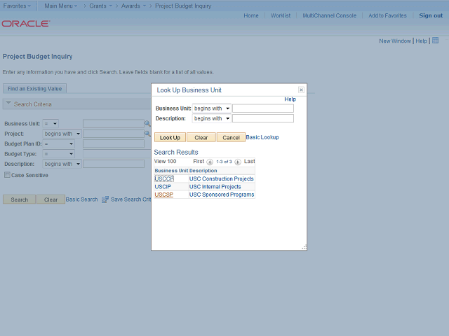This screenshot has height=336, width=449.
Task: Click the Look Up button
Action: pos(170,137)
